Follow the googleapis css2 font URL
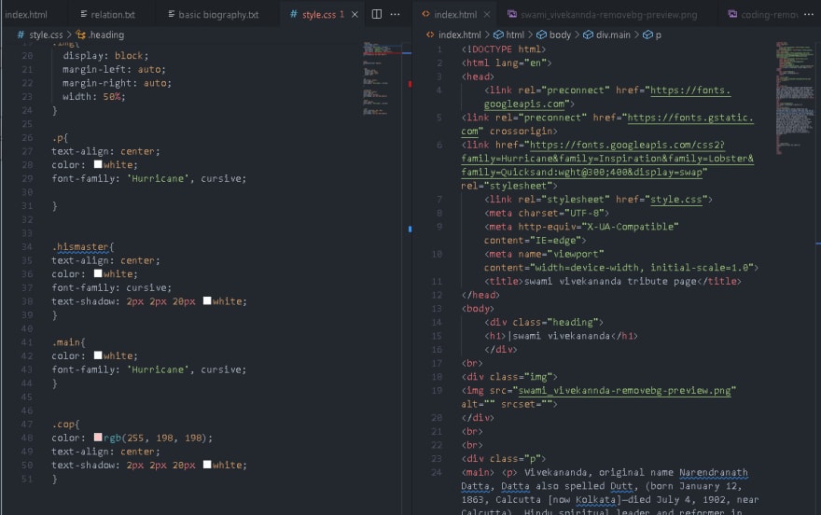 point(607,159)
